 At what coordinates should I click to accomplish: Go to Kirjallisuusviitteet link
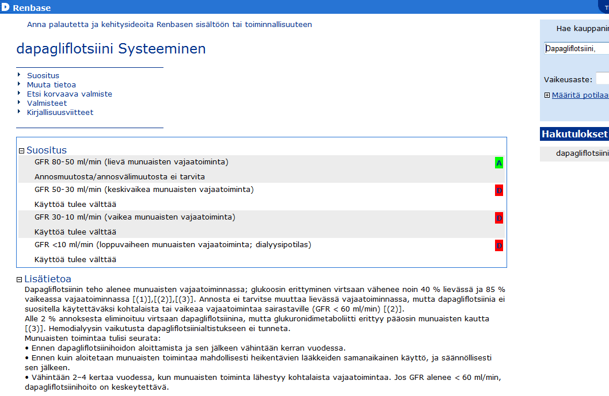[60, 113]
